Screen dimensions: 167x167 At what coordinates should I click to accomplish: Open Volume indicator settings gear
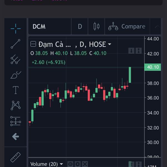78,164
